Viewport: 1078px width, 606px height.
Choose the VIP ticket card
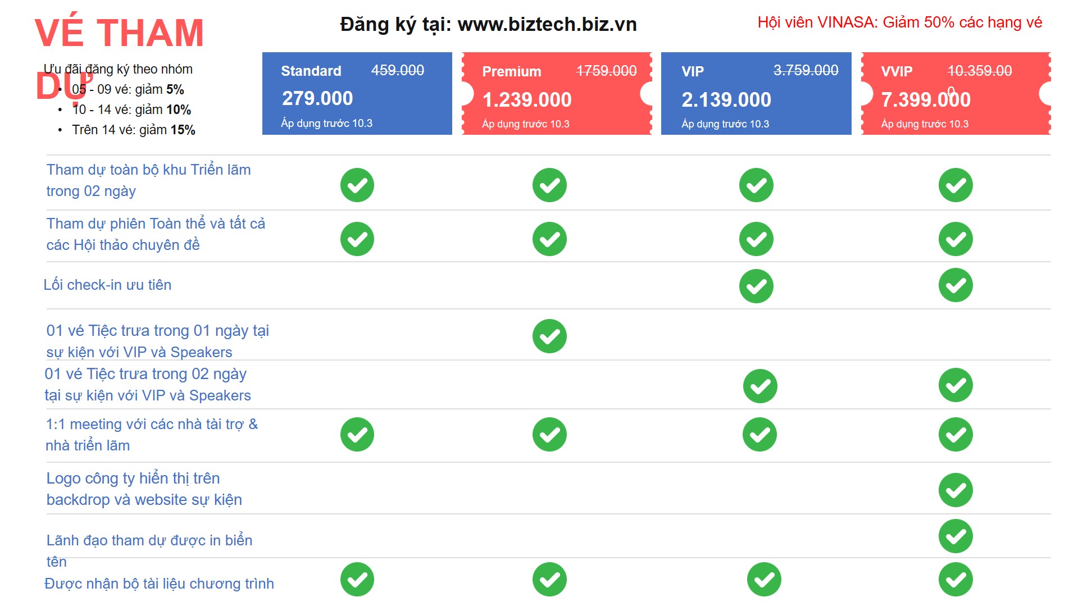point(756,94)
